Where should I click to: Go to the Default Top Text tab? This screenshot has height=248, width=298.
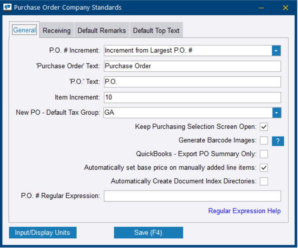(x=156, y=30)
